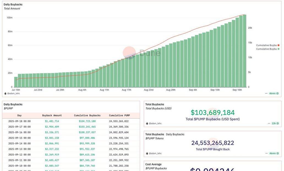Sort the table by the Cumulative Buybacks header
The width and height of the screenshot is (284, 171).
tap(87, 115)
